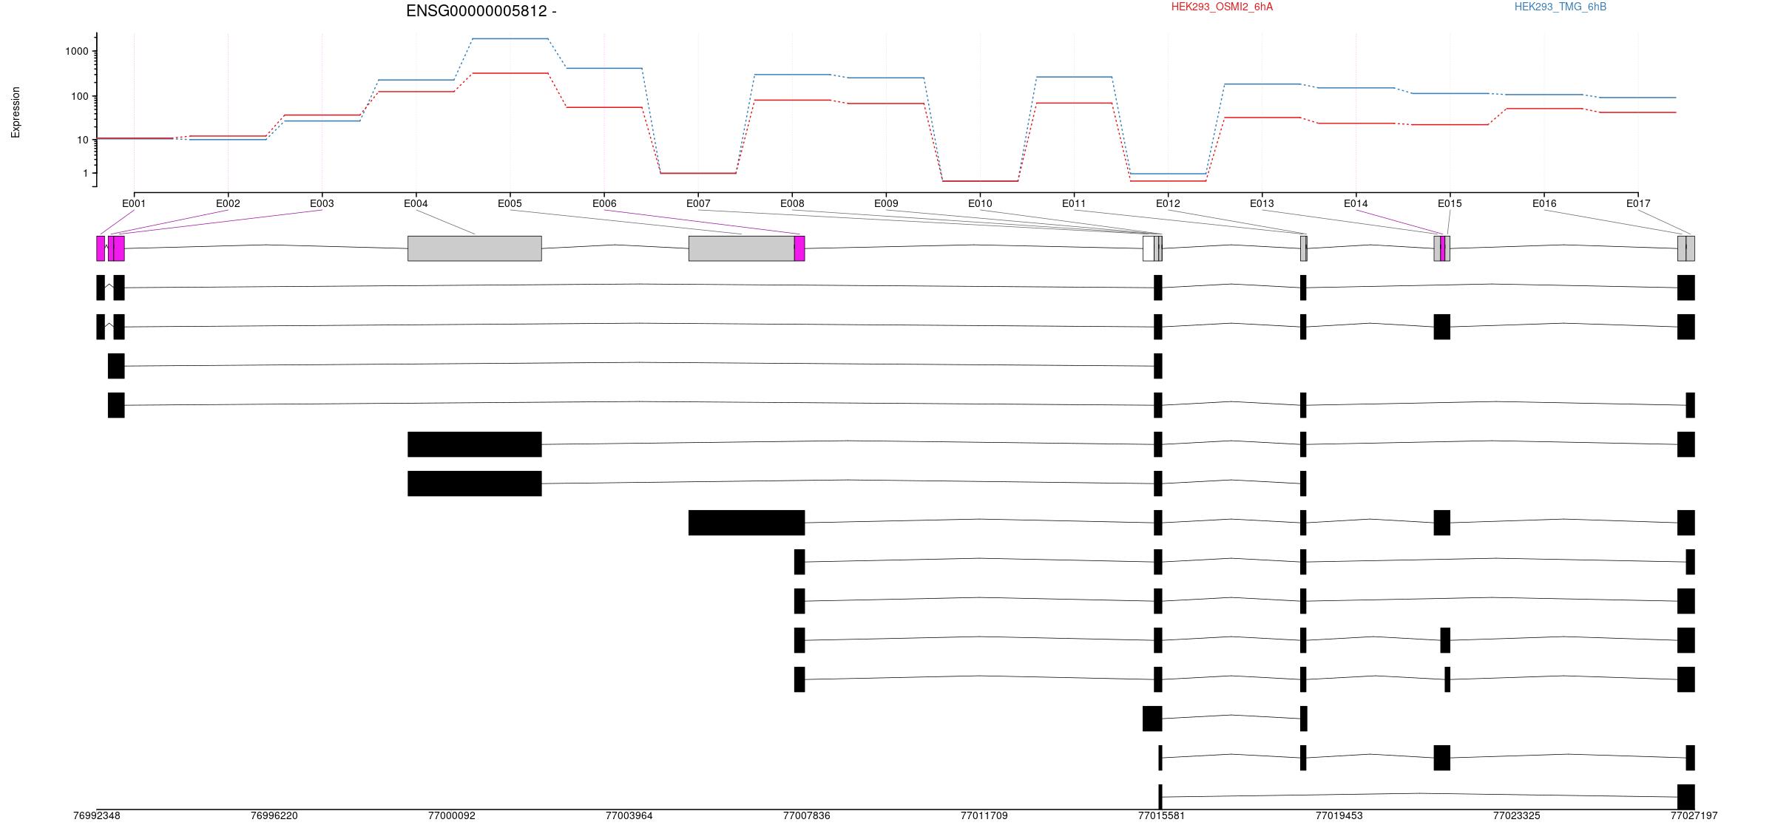Click exon label E002
Screen dimensions: 1775x828
pos(228,203)
